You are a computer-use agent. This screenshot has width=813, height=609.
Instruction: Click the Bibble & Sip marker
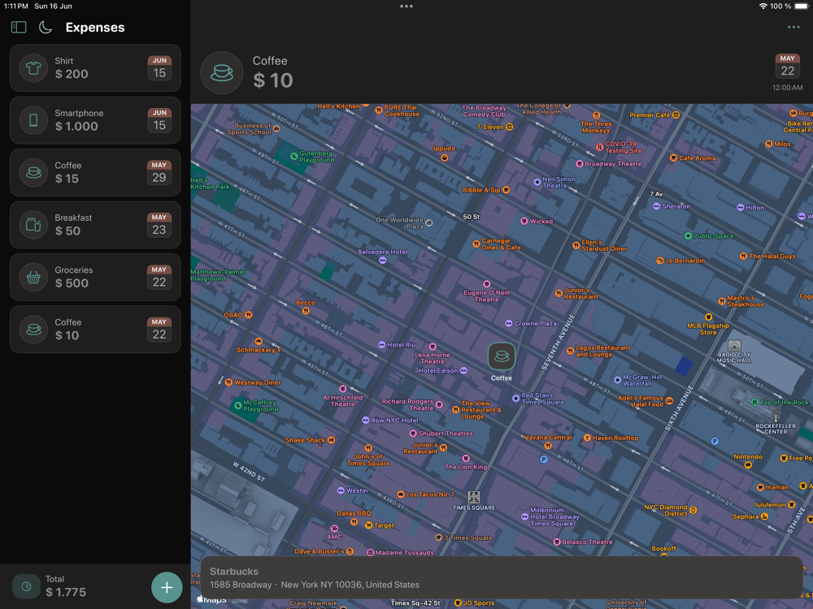506,190
